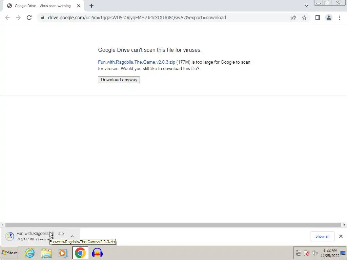Bookmark this tab with the star icon
This screenshot has height=260, width=347.
tap(304, 18)
